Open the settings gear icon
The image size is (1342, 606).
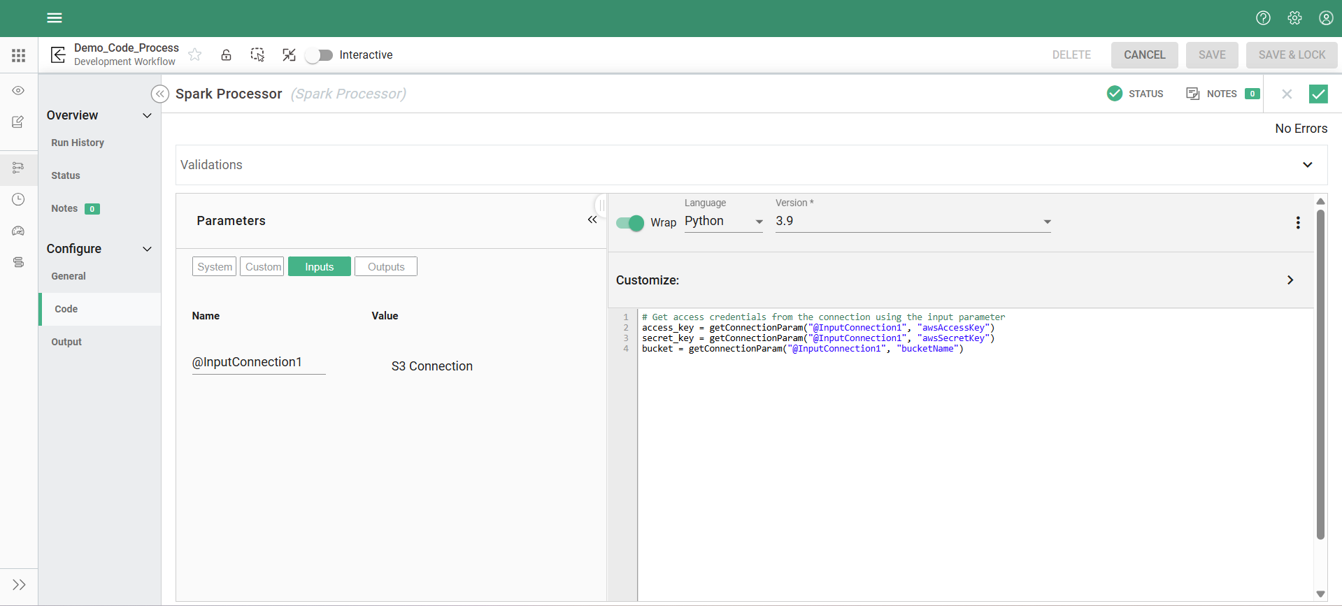coord(1294,18)
